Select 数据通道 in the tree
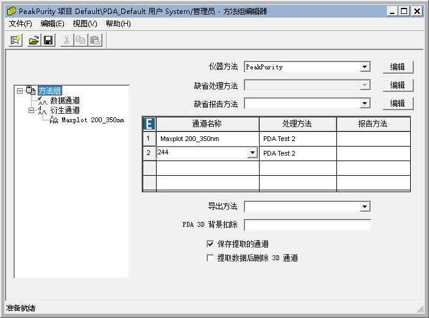 pyautogui.click(x=65, y=100)
